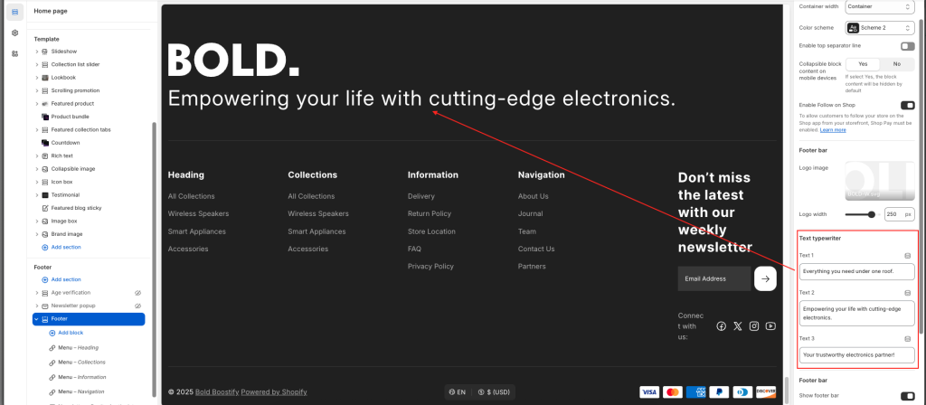Click Add block under Footer
This screenshot has width=926, height=405.
(70, 333)
